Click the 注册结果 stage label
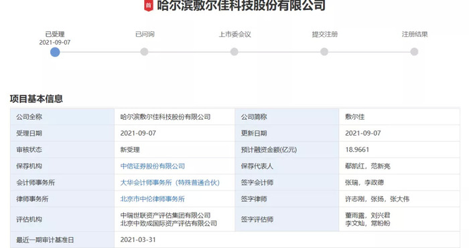469x248 pixels. tap(415, 34)
